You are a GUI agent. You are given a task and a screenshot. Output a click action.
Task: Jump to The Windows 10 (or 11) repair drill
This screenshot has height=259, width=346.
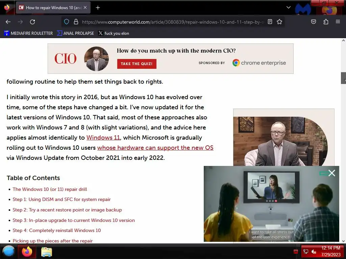point(50,189)
